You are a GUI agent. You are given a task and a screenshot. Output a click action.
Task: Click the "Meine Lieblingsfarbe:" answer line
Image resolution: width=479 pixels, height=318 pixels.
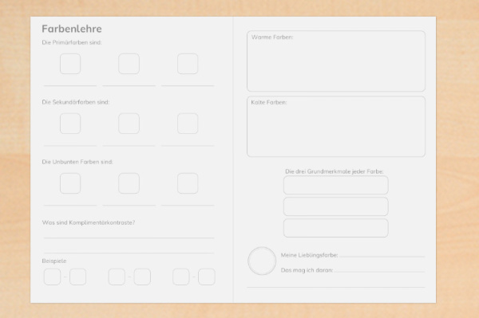pyautogui.click(x=382, y=257)
